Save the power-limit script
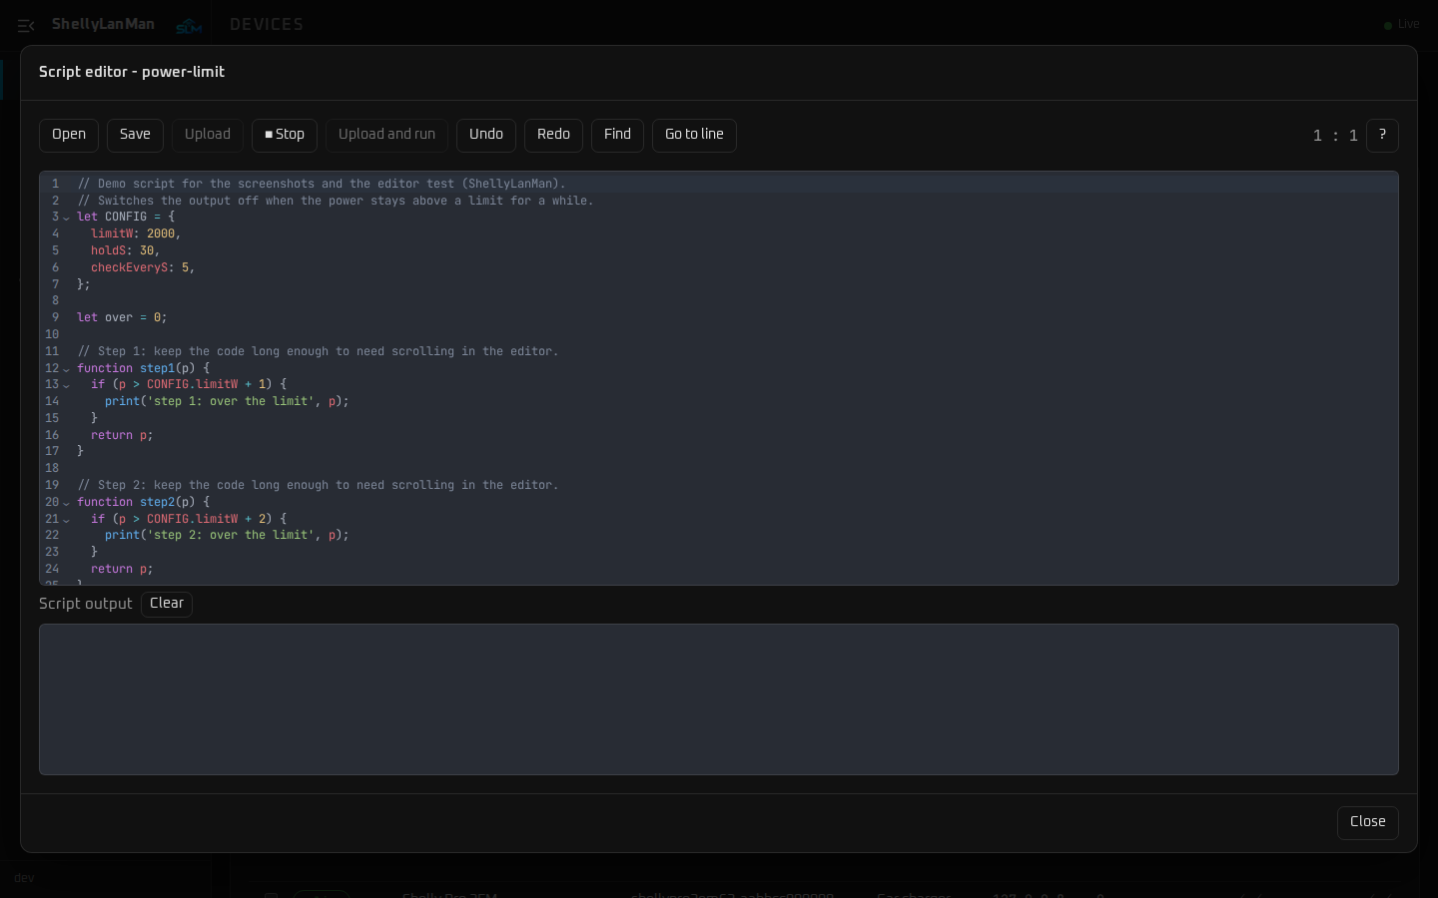 click(135, 136)
